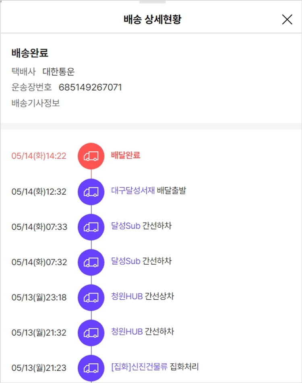Close the 배송 상세현황 dialog

tap(287, 19)
